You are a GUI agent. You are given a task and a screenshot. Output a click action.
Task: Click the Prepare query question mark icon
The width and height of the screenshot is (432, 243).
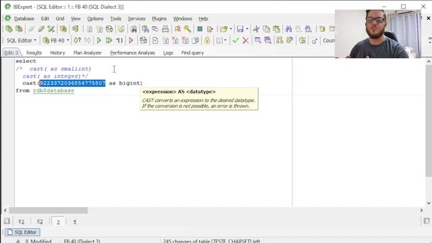[78, 40]
